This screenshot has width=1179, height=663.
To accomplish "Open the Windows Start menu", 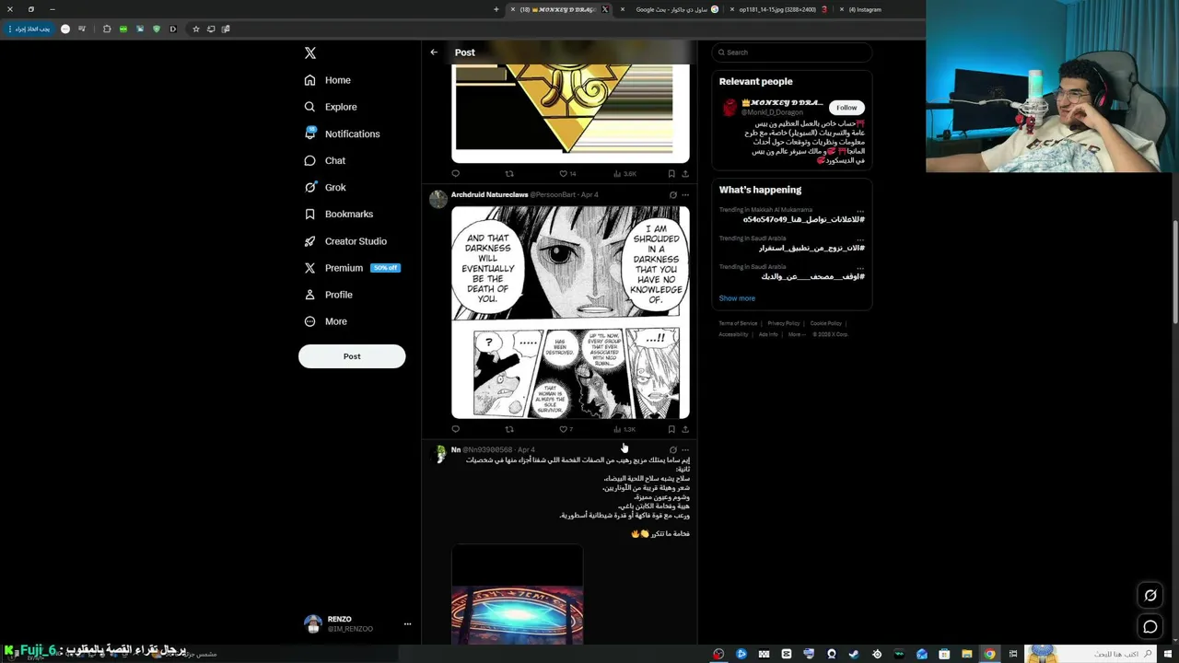I will click(x=1169, y=654).
